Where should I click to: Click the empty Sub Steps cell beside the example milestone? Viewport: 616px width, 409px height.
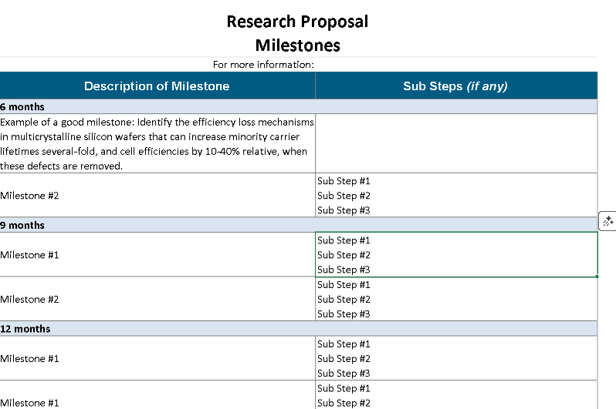(456, 144)
